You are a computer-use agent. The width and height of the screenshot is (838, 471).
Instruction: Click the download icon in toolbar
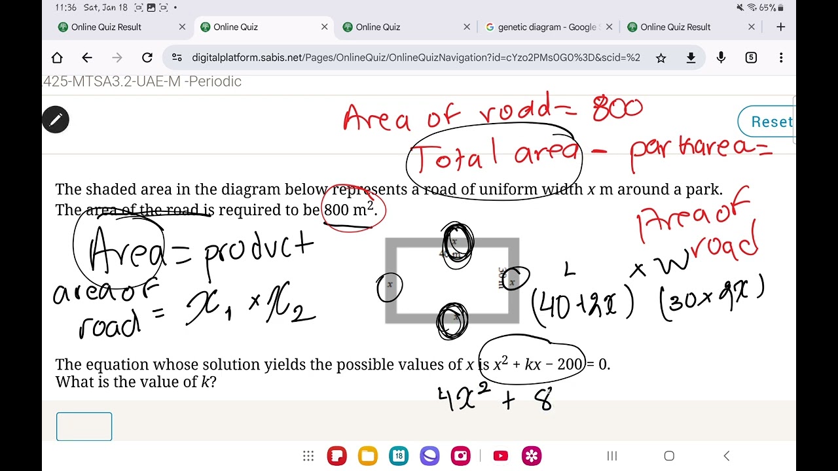click(691, 58)
